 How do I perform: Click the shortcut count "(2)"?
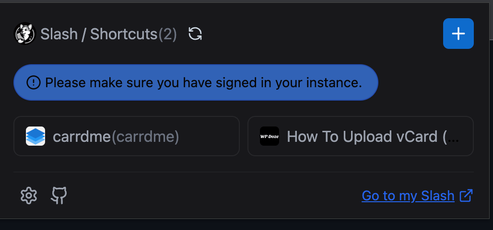click(167, 34)
